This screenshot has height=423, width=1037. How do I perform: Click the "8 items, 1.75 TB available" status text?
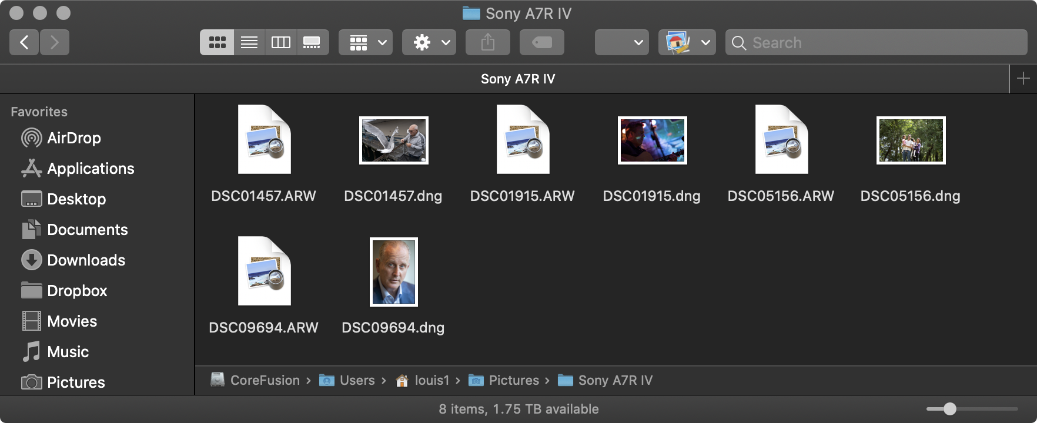pyautogui.click(x=518, y=409)
